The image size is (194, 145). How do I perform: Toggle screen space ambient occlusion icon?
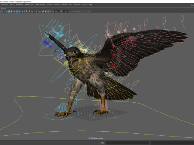point(27,11)
